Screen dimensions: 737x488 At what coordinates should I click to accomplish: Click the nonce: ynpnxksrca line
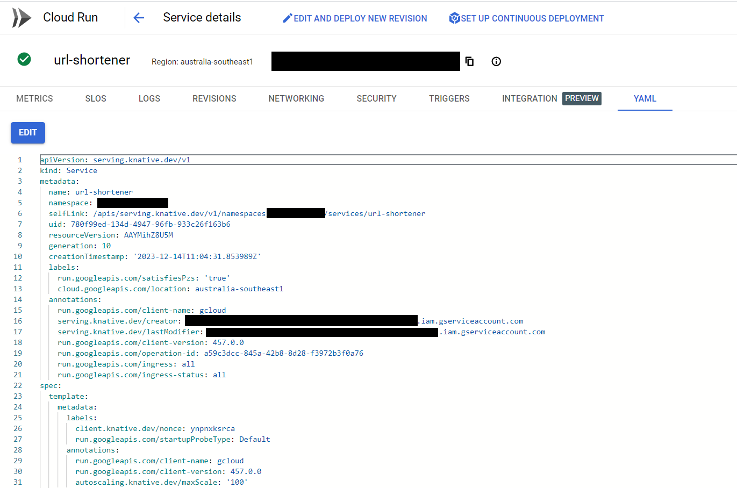(x=155, y=428)
